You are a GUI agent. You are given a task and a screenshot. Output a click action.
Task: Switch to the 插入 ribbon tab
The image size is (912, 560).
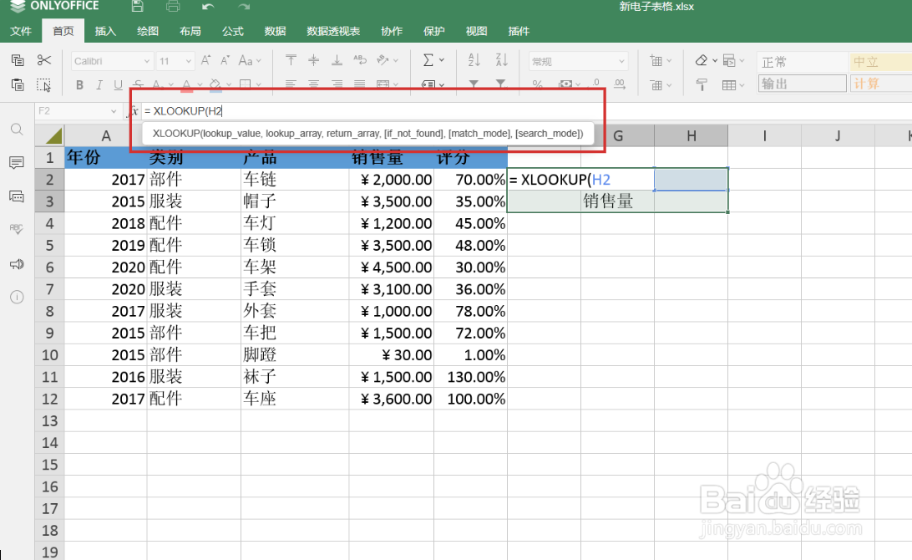click(x=105, y=31)
